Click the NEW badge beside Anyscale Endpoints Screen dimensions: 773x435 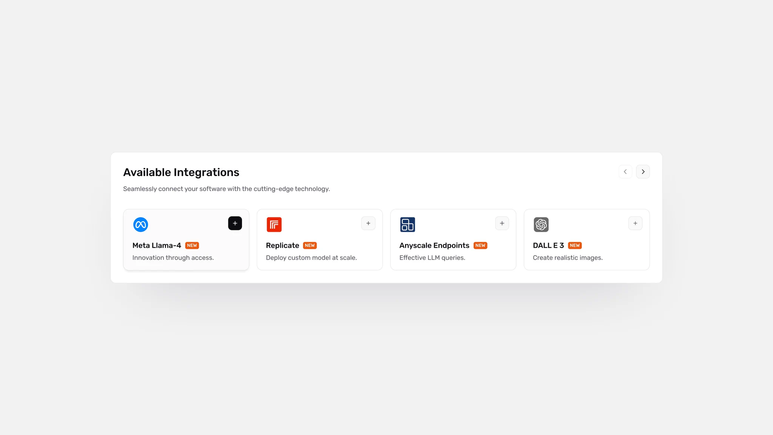click(x=480, y=245)
